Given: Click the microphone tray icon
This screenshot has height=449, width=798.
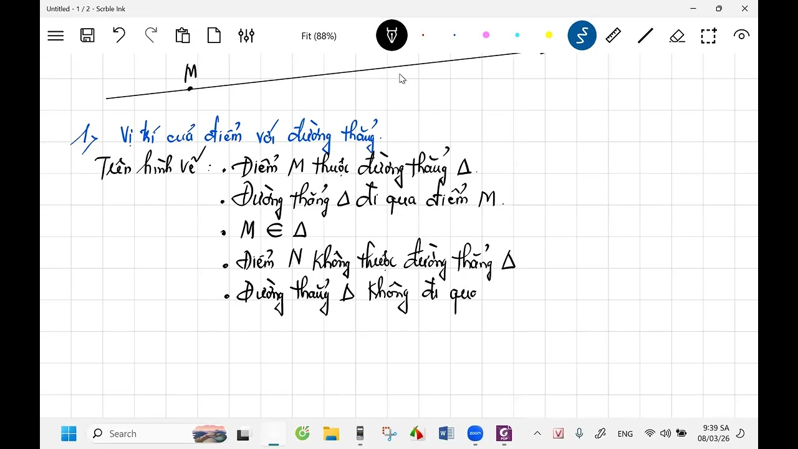Looking at the screenshot, I should [x=579, y=433].
